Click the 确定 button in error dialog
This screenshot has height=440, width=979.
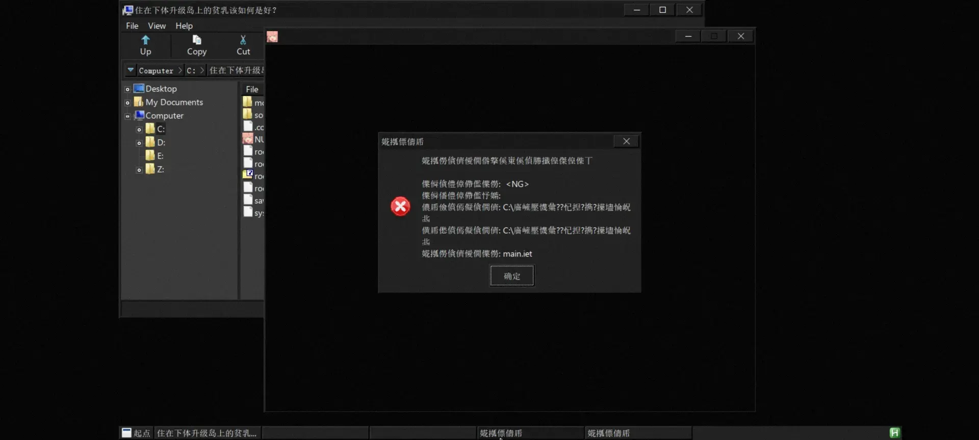(x=512, y=276)
